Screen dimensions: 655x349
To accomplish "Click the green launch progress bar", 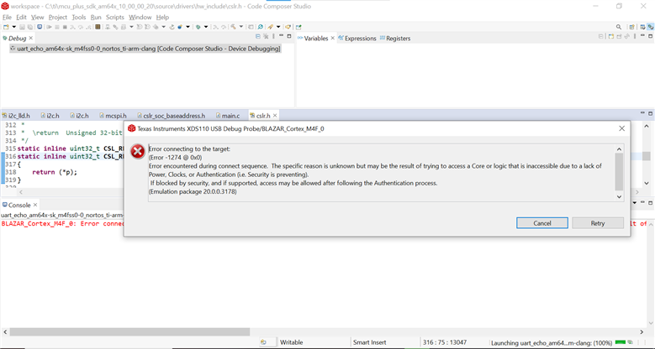I will pyautogui.click(x=621, y=342).
